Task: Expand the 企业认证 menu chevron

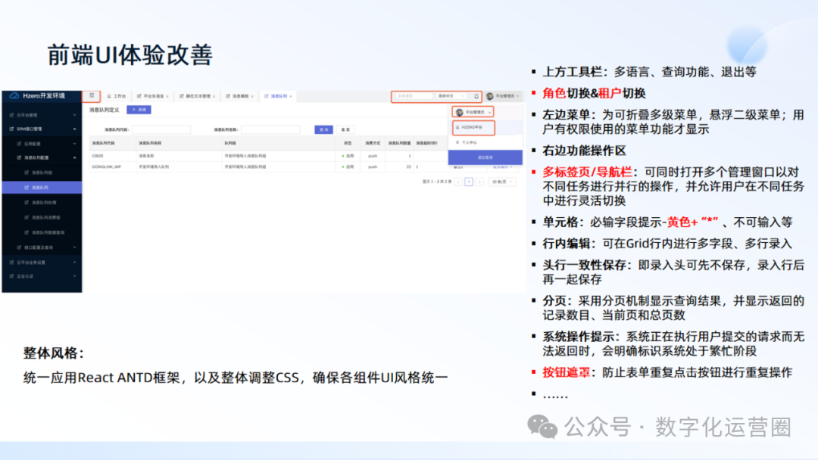Action: click(x=74, y=276)
